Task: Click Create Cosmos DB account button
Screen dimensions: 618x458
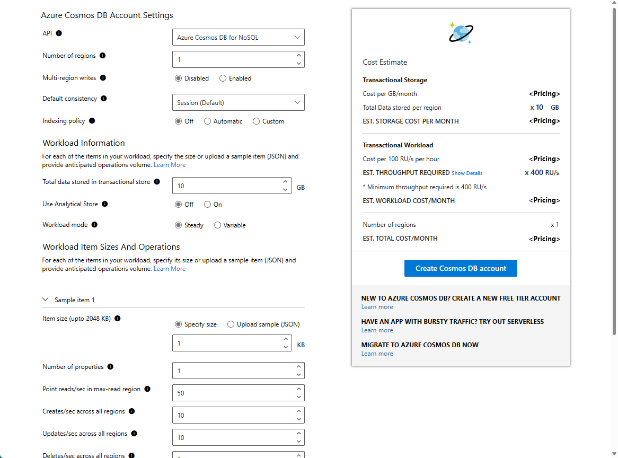Action: [461, 268]
